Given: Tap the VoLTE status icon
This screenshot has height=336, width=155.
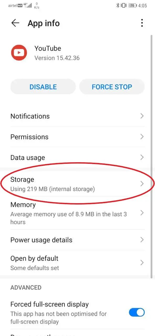Looking at the screenshot, I should tap(20, 6).
